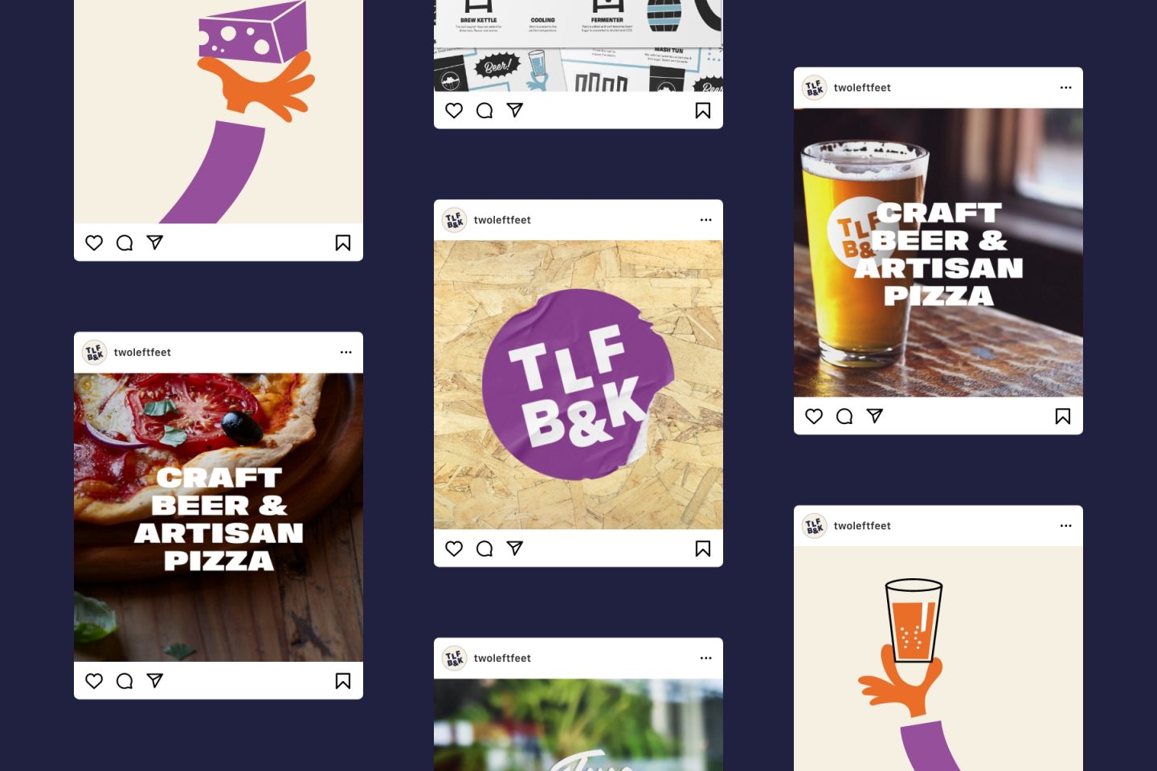Like the purple TLF B&K sticker post

pyautogui.click(x=454, y=549)
